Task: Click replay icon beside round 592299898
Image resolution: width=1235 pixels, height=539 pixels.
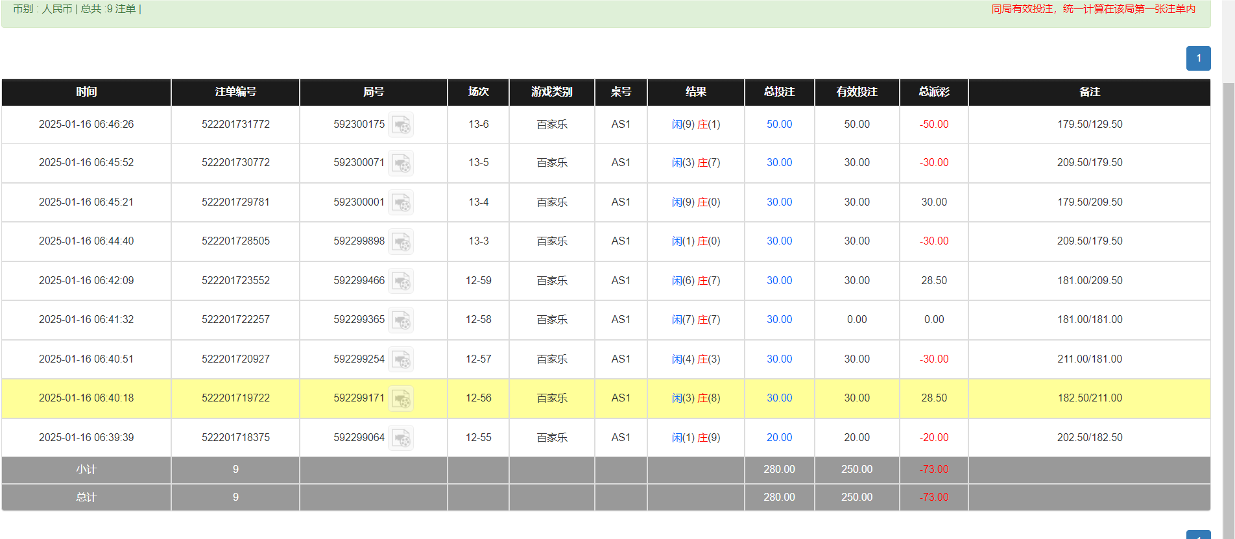Action: (x=401, y=241)
